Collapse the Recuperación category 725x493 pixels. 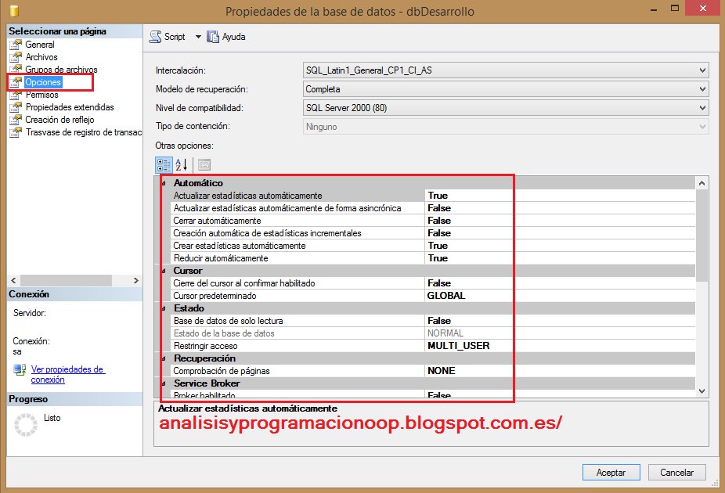163,358
